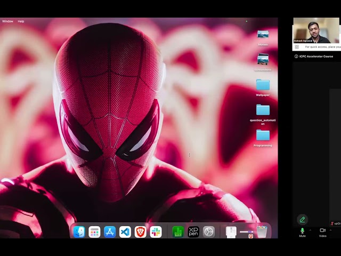
Task: Select the Programming folder on the desktop
Action: coord(263,138)
